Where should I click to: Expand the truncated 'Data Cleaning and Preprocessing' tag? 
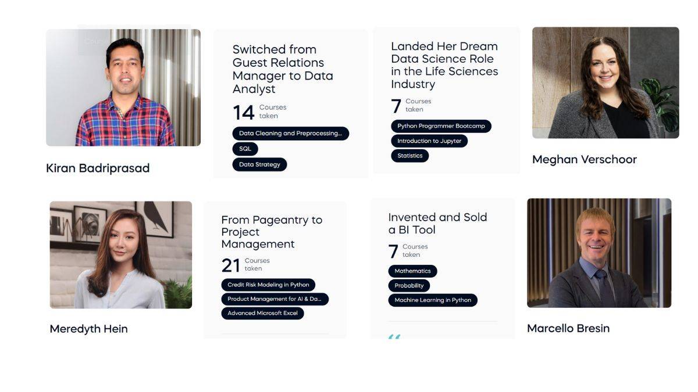[291, 133]
